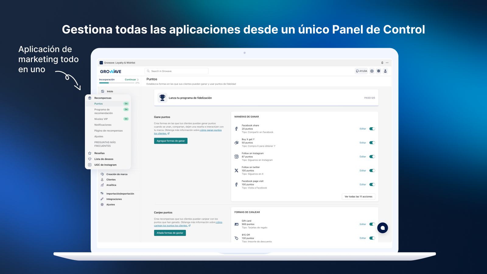The image size is (487, 274).
Task: Click the Growave app favicon in title bar
Action: click(x=101, y=63)
